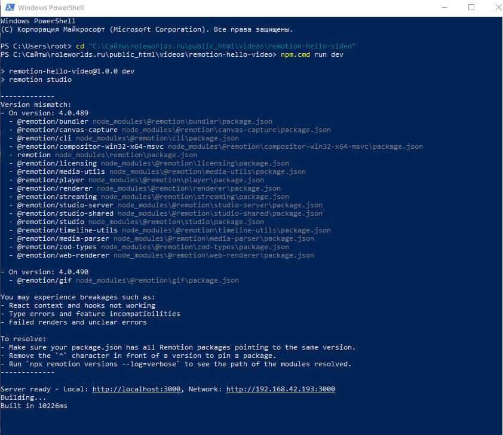Open the http://localhost:3000 link
Viewport: 503px width, 435px height.
[136, 389]
